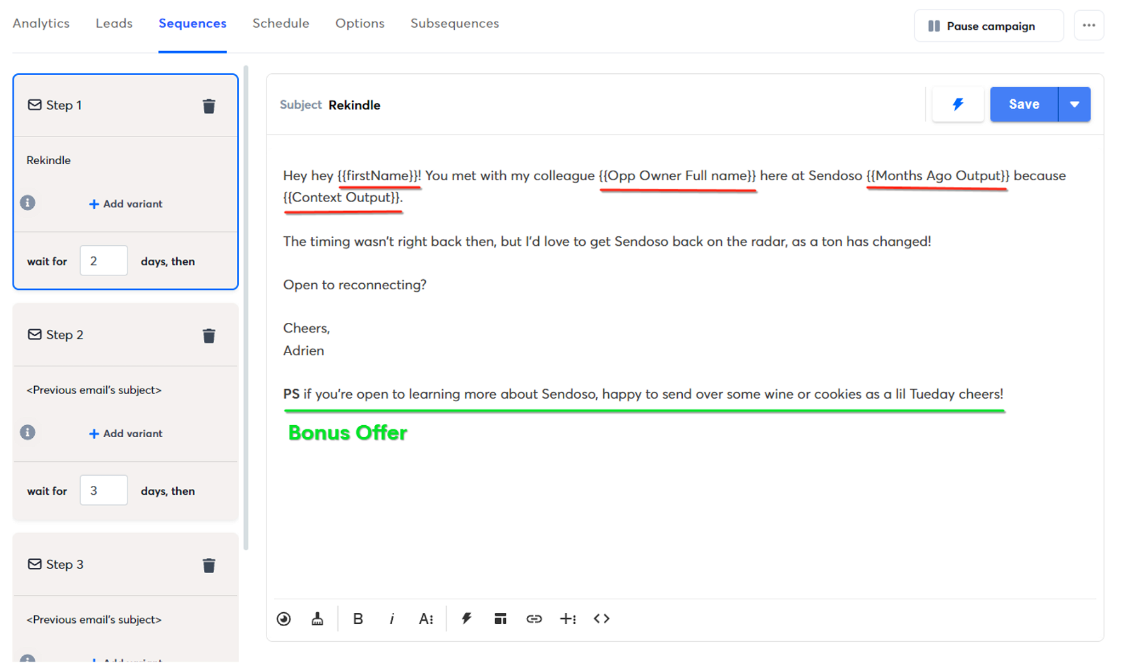The width and height of the screenshot is (1137, 664).
Task: Select the Sequences tab
Action: (x=193, y=23)
